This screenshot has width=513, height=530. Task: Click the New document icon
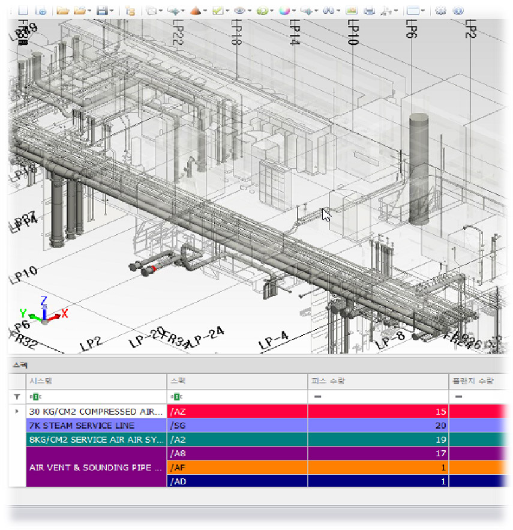[23, 11]
